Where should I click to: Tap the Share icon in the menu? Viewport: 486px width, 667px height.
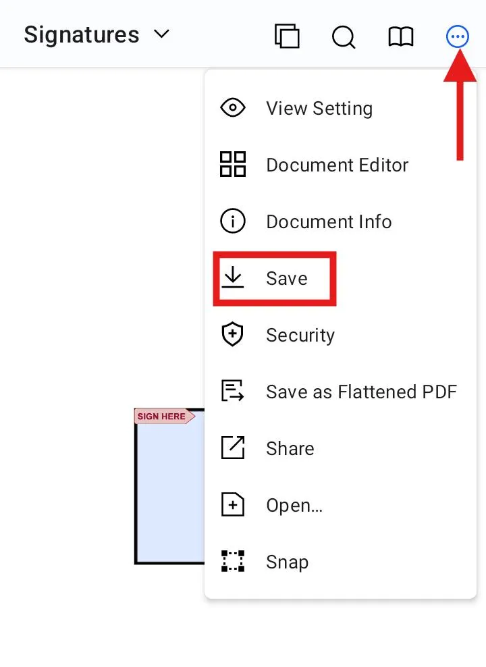[232, 448]
